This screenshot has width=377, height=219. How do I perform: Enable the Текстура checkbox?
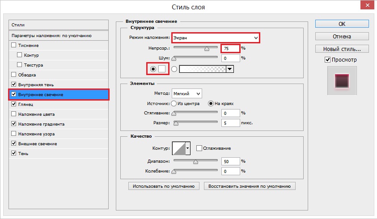20,65
